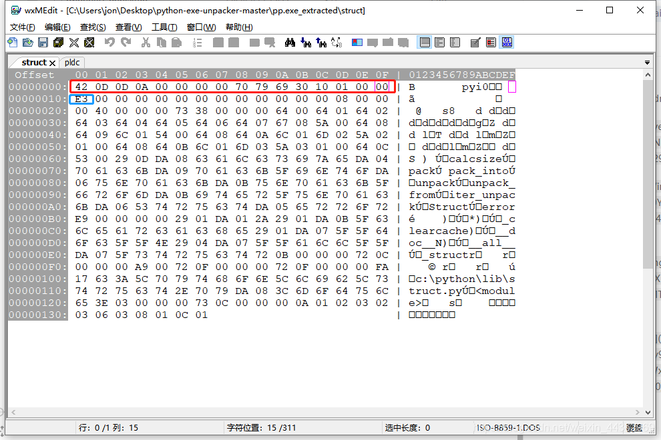This screenshot has width=661, height=440.
Task: Click 行: 0 /1 列: 15 status field
Action: tap(108, 428)
